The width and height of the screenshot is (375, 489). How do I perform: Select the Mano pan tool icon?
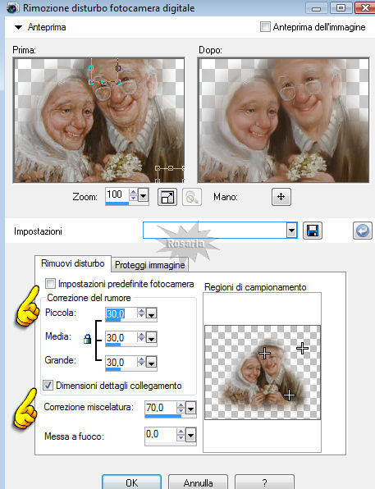click(281, 197)
